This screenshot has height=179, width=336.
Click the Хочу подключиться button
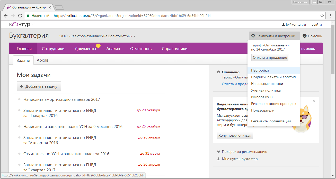point(235,135)
